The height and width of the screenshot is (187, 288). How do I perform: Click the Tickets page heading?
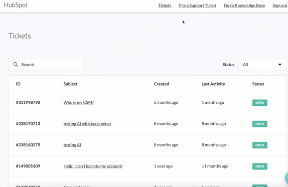[20, 36]
